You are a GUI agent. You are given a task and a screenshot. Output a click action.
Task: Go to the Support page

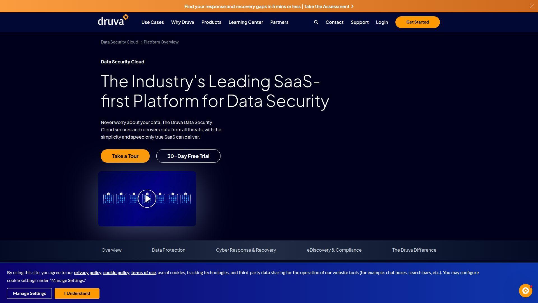(x=360, y=22)
